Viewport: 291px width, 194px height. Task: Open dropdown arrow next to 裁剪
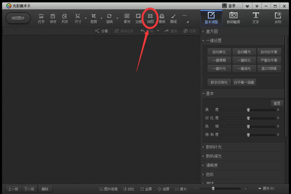[x=101, y=18]
